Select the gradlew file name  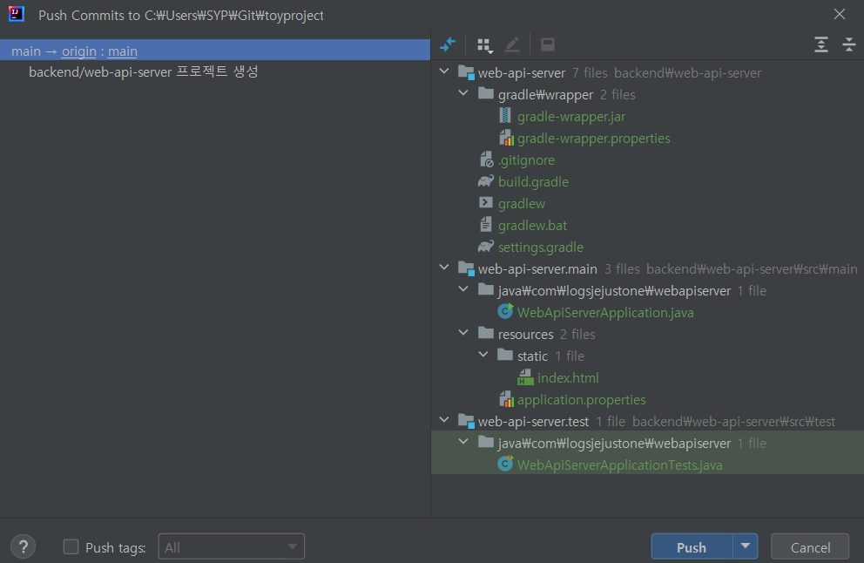pos(521,203)
